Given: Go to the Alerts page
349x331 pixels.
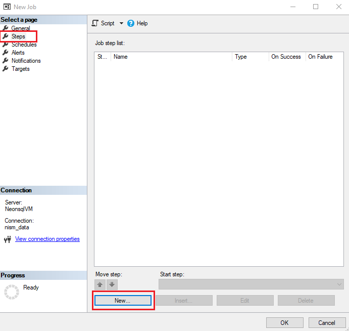Looking at the screenshot, I should point(18,53).
